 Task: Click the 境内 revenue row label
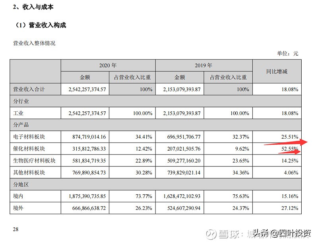click(x=17, y=196)
